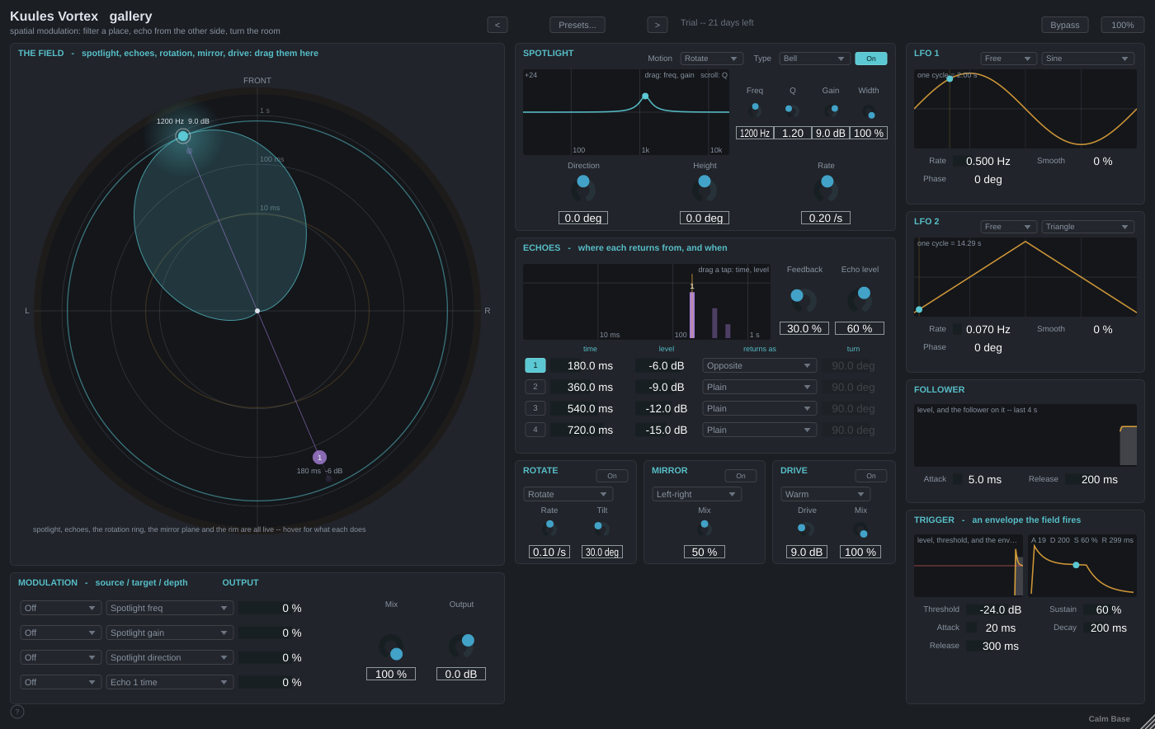
Task: Click the Spotlight Direction knob
Action: pos(583,188)
